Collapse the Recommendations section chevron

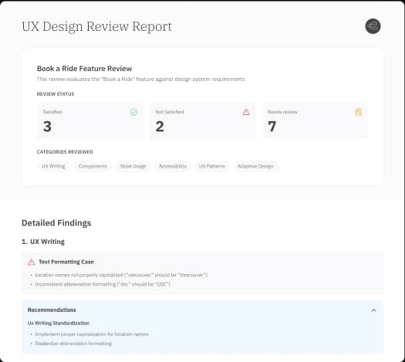[x=373, y=310]
